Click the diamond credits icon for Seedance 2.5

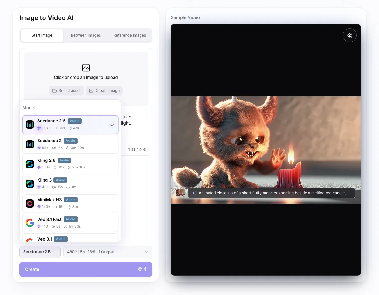[39, 128]
